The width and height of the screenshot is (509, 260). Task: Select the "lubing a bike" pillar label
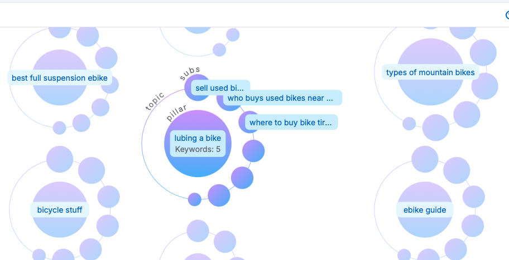tap(198, 138)
